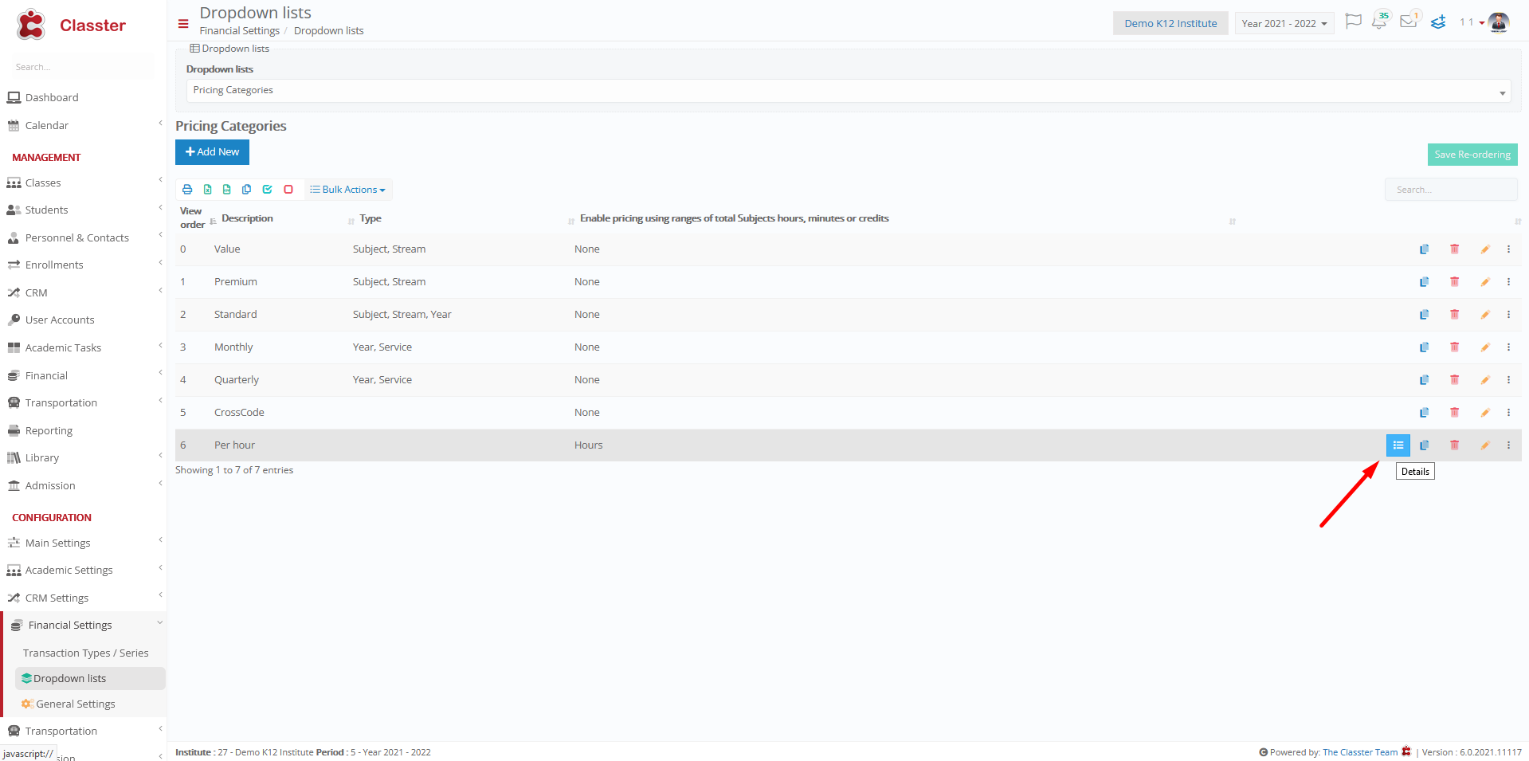This screenshot has width=1529, height=761.
Task: Edit the CrossCode row pencil icon
Action: (1485, 413)
